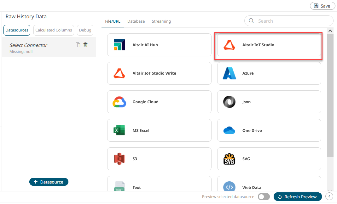Add a new Datasource
This screenshot has width=337, height=204.
pos(49,182)
